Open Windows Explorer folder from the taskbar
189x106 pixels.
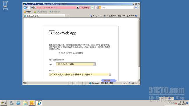coord(25,103)
